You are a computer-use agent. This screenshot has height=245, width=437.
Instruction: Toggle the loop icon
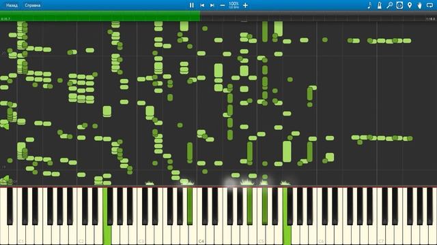point(429,5)
